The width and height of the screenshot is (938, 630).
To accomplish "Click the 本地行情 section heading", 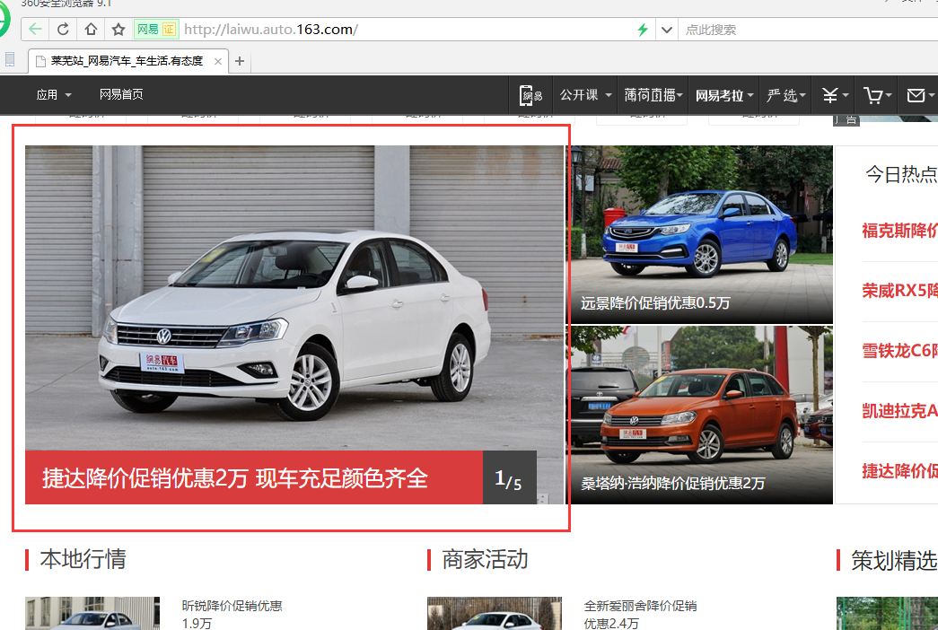I will tap(83, 559).
